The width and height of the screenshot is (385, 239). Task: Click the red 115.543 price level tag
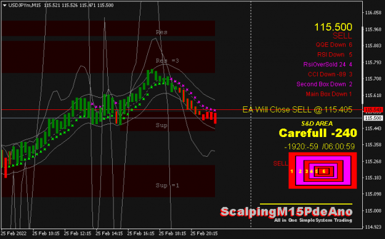tap(373, 110)
